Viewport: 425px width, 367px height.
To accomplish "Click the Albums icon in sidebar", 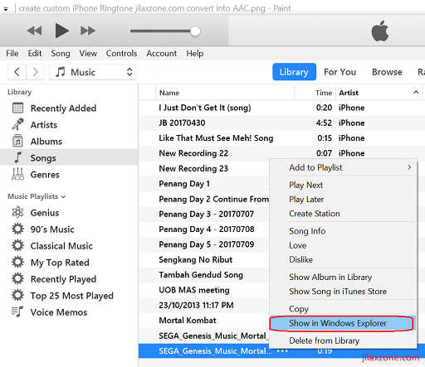I will click(x=18, y=141).
